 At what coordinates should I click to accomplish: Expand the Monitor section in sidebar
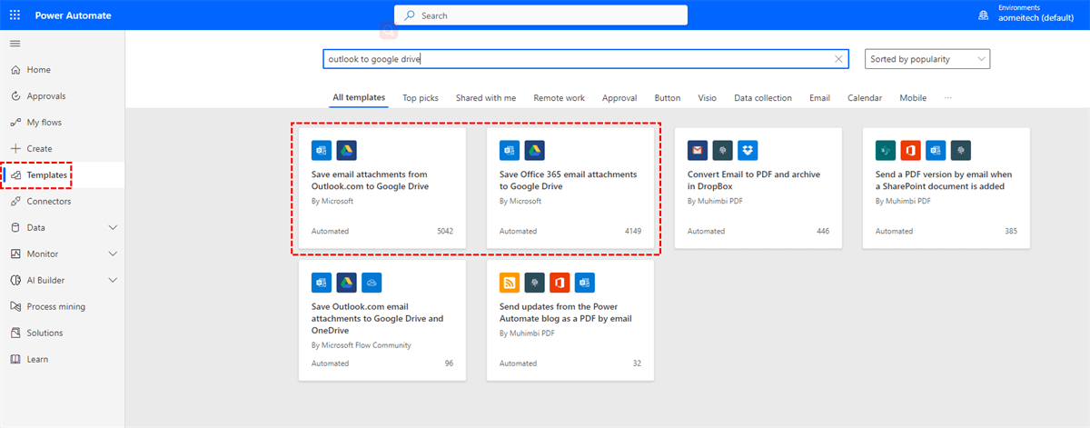tap(113, 254)
